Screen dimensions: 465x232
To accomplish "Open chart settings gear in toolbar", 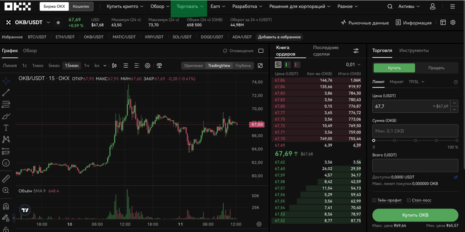I will coord(147,66).
